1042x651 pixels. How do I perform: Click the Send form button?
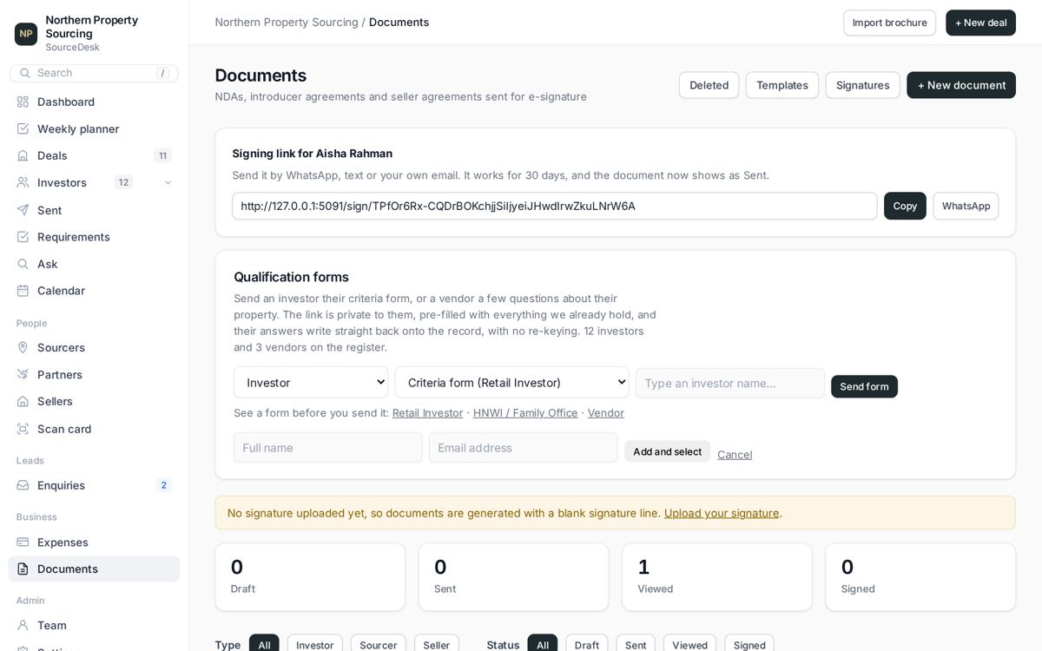tap(864, 386)
